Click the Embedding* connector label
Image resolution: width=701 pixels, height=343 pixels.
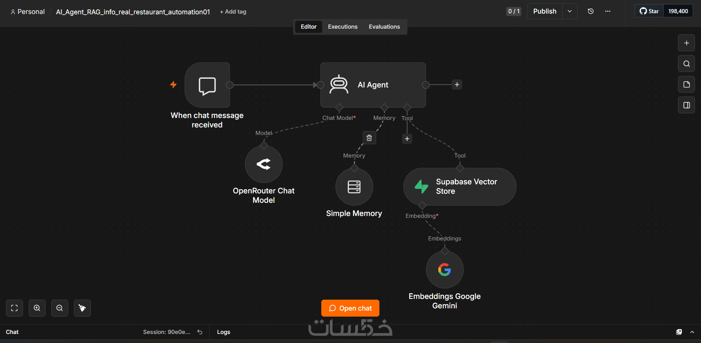click(422, 216)
